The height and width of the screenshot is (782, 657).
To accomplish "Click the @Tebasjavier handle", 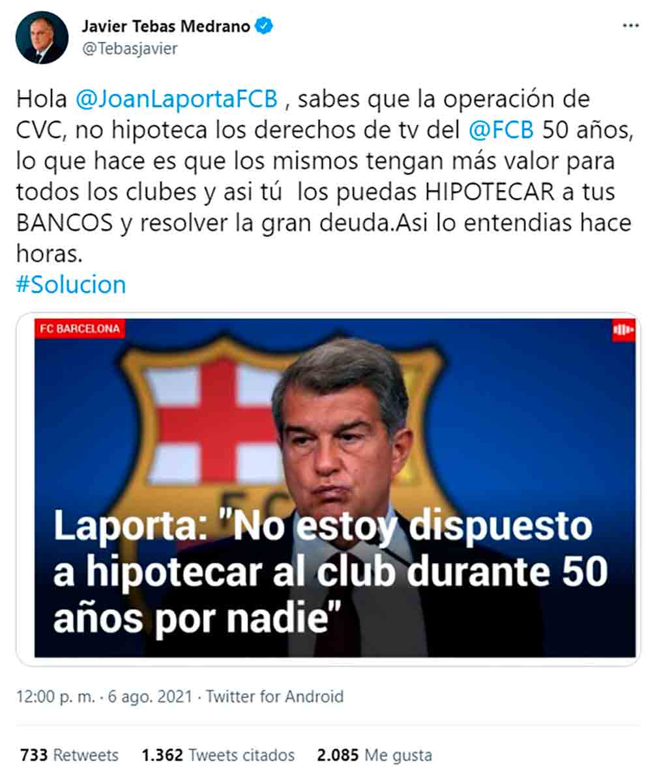I will coord(129,49).
